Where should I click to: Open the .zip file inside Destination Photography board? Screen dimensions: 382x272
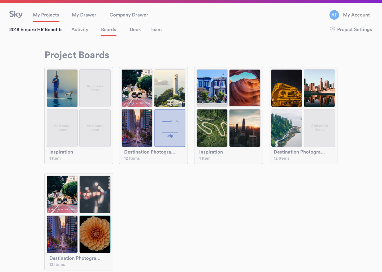click(x=170, y=128)
